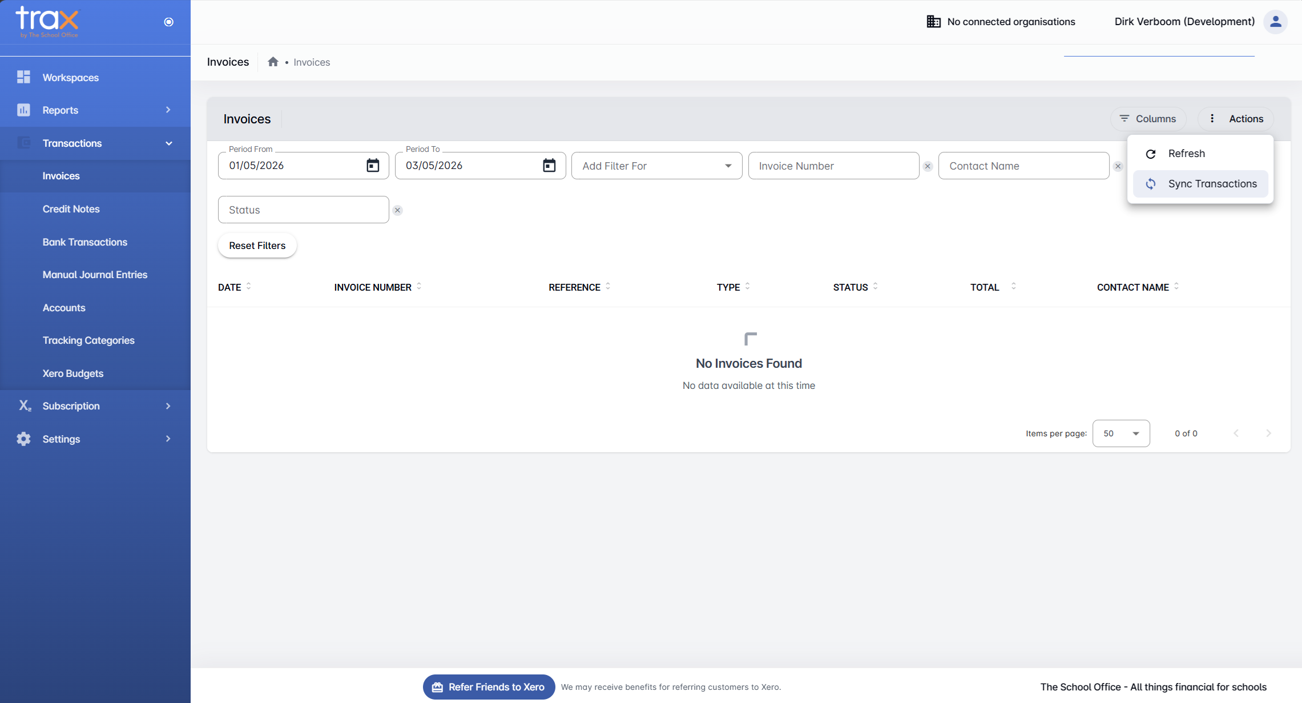Screen dimensions: 1302x703
Task: Go to the previous page arrow
Action: tap(1236, 433)
